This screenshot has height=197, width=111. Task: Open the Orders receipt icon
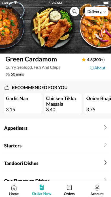69,188
